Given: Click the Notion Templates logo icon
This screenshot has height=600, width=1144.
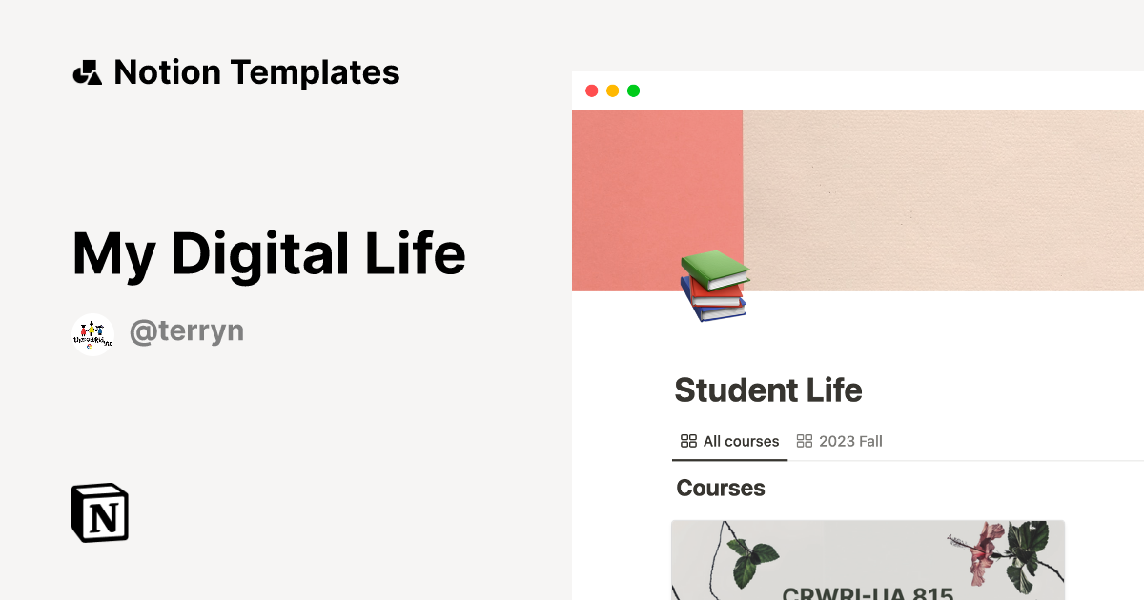Looking at the screenshot, I should point(89,71).
